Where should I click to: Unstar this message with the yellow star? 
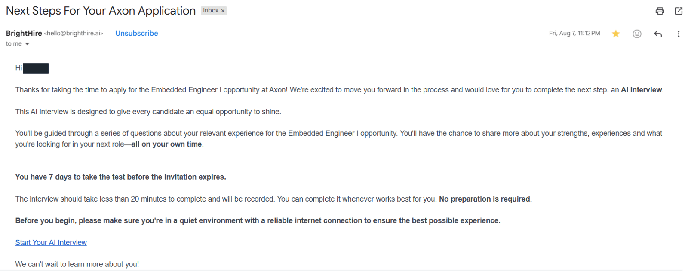point(616,34)
